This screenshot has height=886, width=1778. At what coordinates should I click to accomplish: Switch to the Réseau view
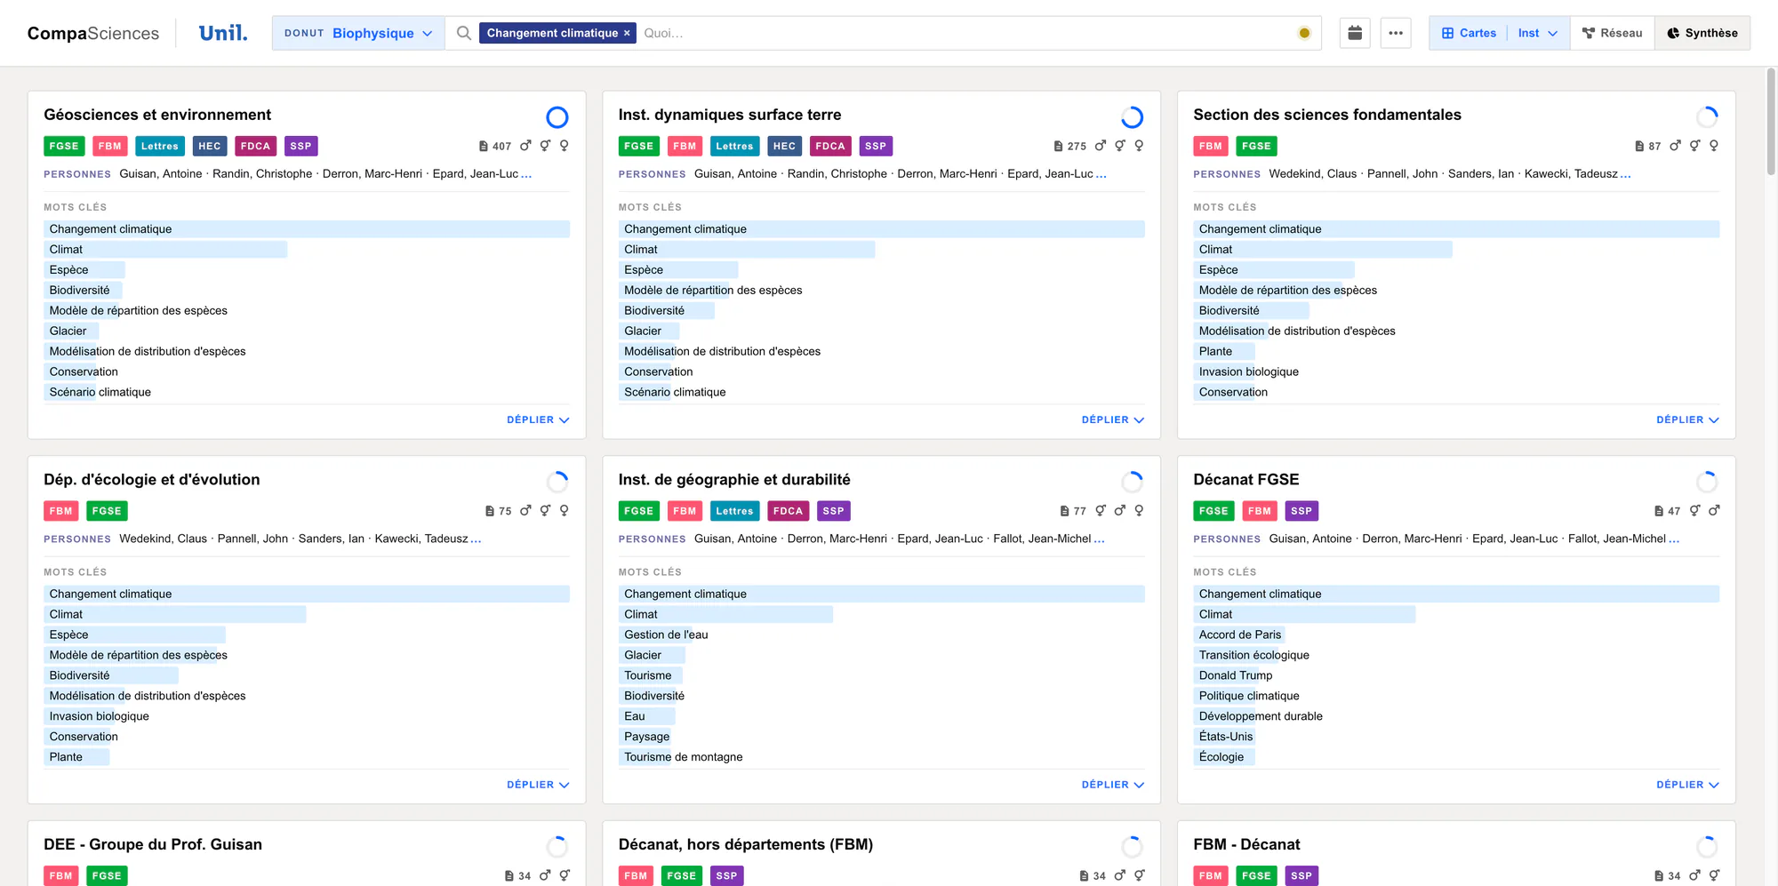[1612, 33]
